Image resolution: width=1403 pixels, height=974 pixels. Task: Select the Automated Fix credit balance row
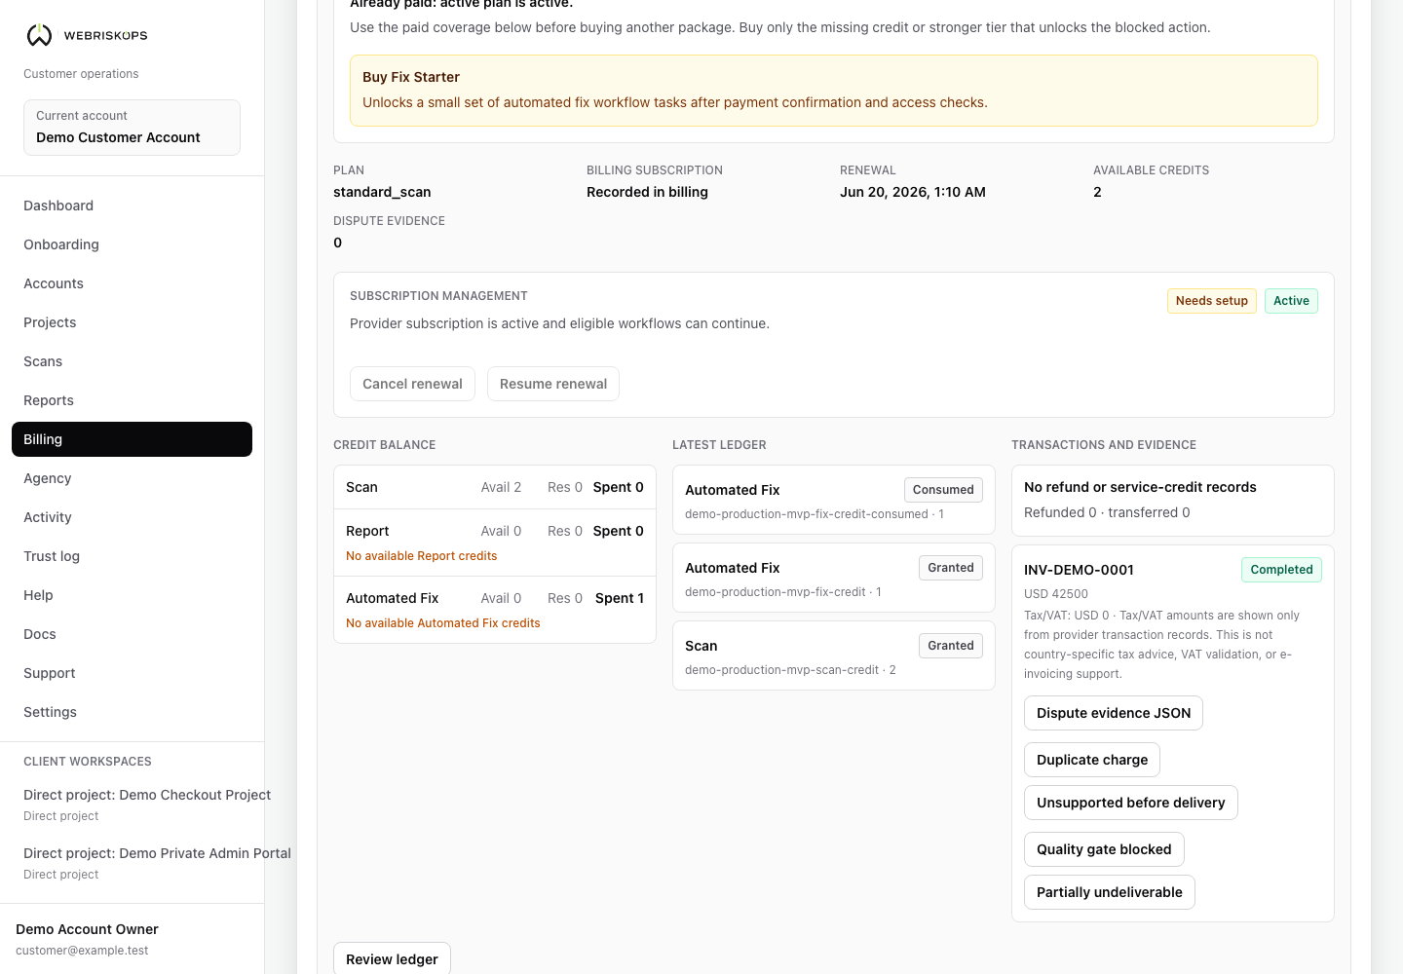click(495, 610)
